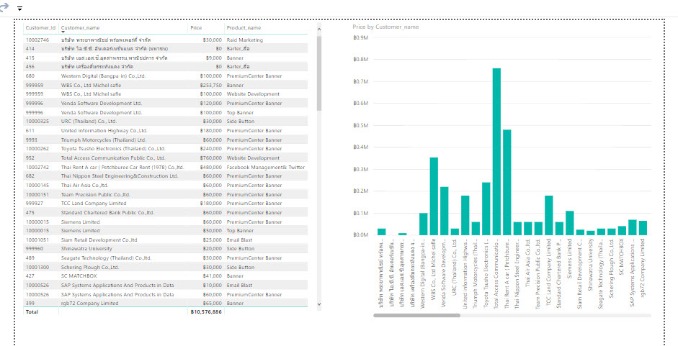Sort by the Customer_name column header
The image size is (678, 346).
click(x=81, y=27)
